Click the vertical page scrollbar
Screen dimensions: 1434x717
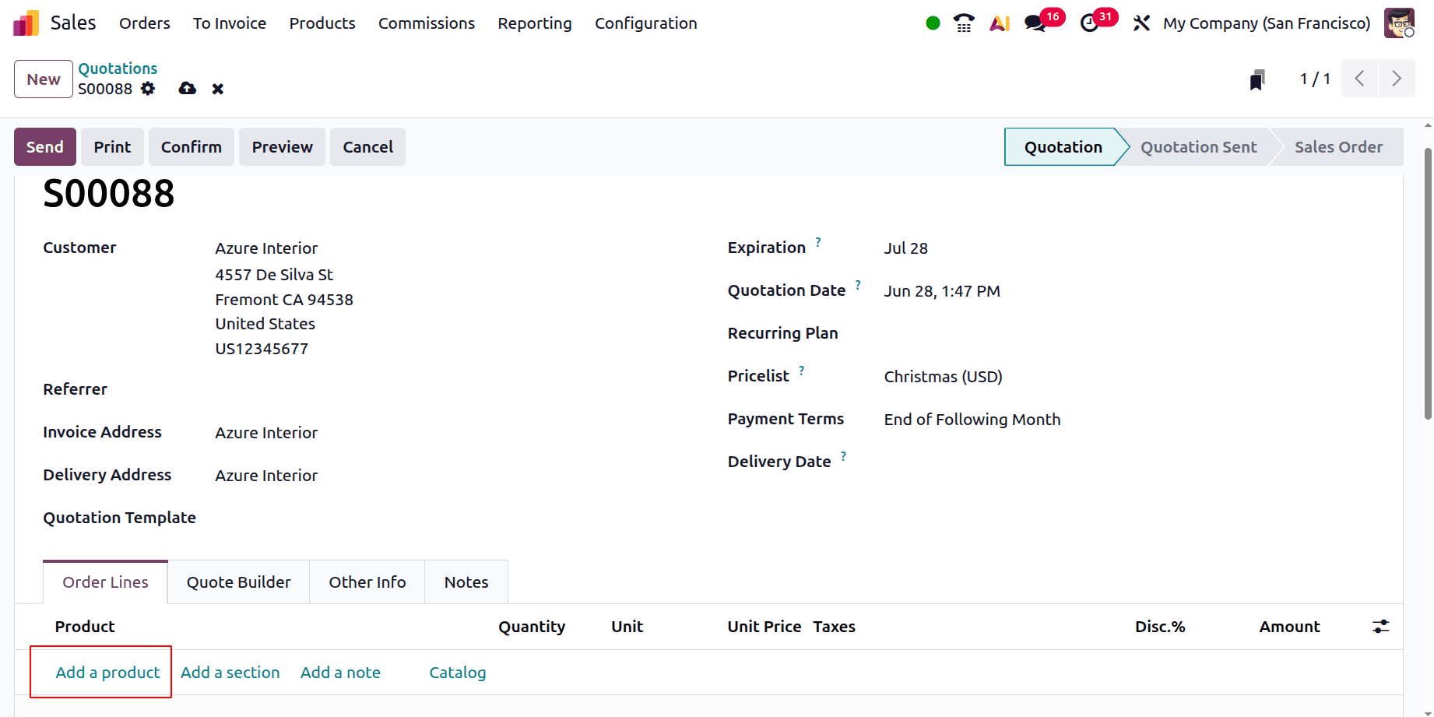[x=1428, y=284]
